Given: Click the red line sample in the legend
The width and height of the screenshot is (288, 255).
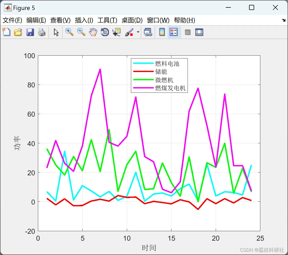Looking at the screenshot, I should 143,71.
